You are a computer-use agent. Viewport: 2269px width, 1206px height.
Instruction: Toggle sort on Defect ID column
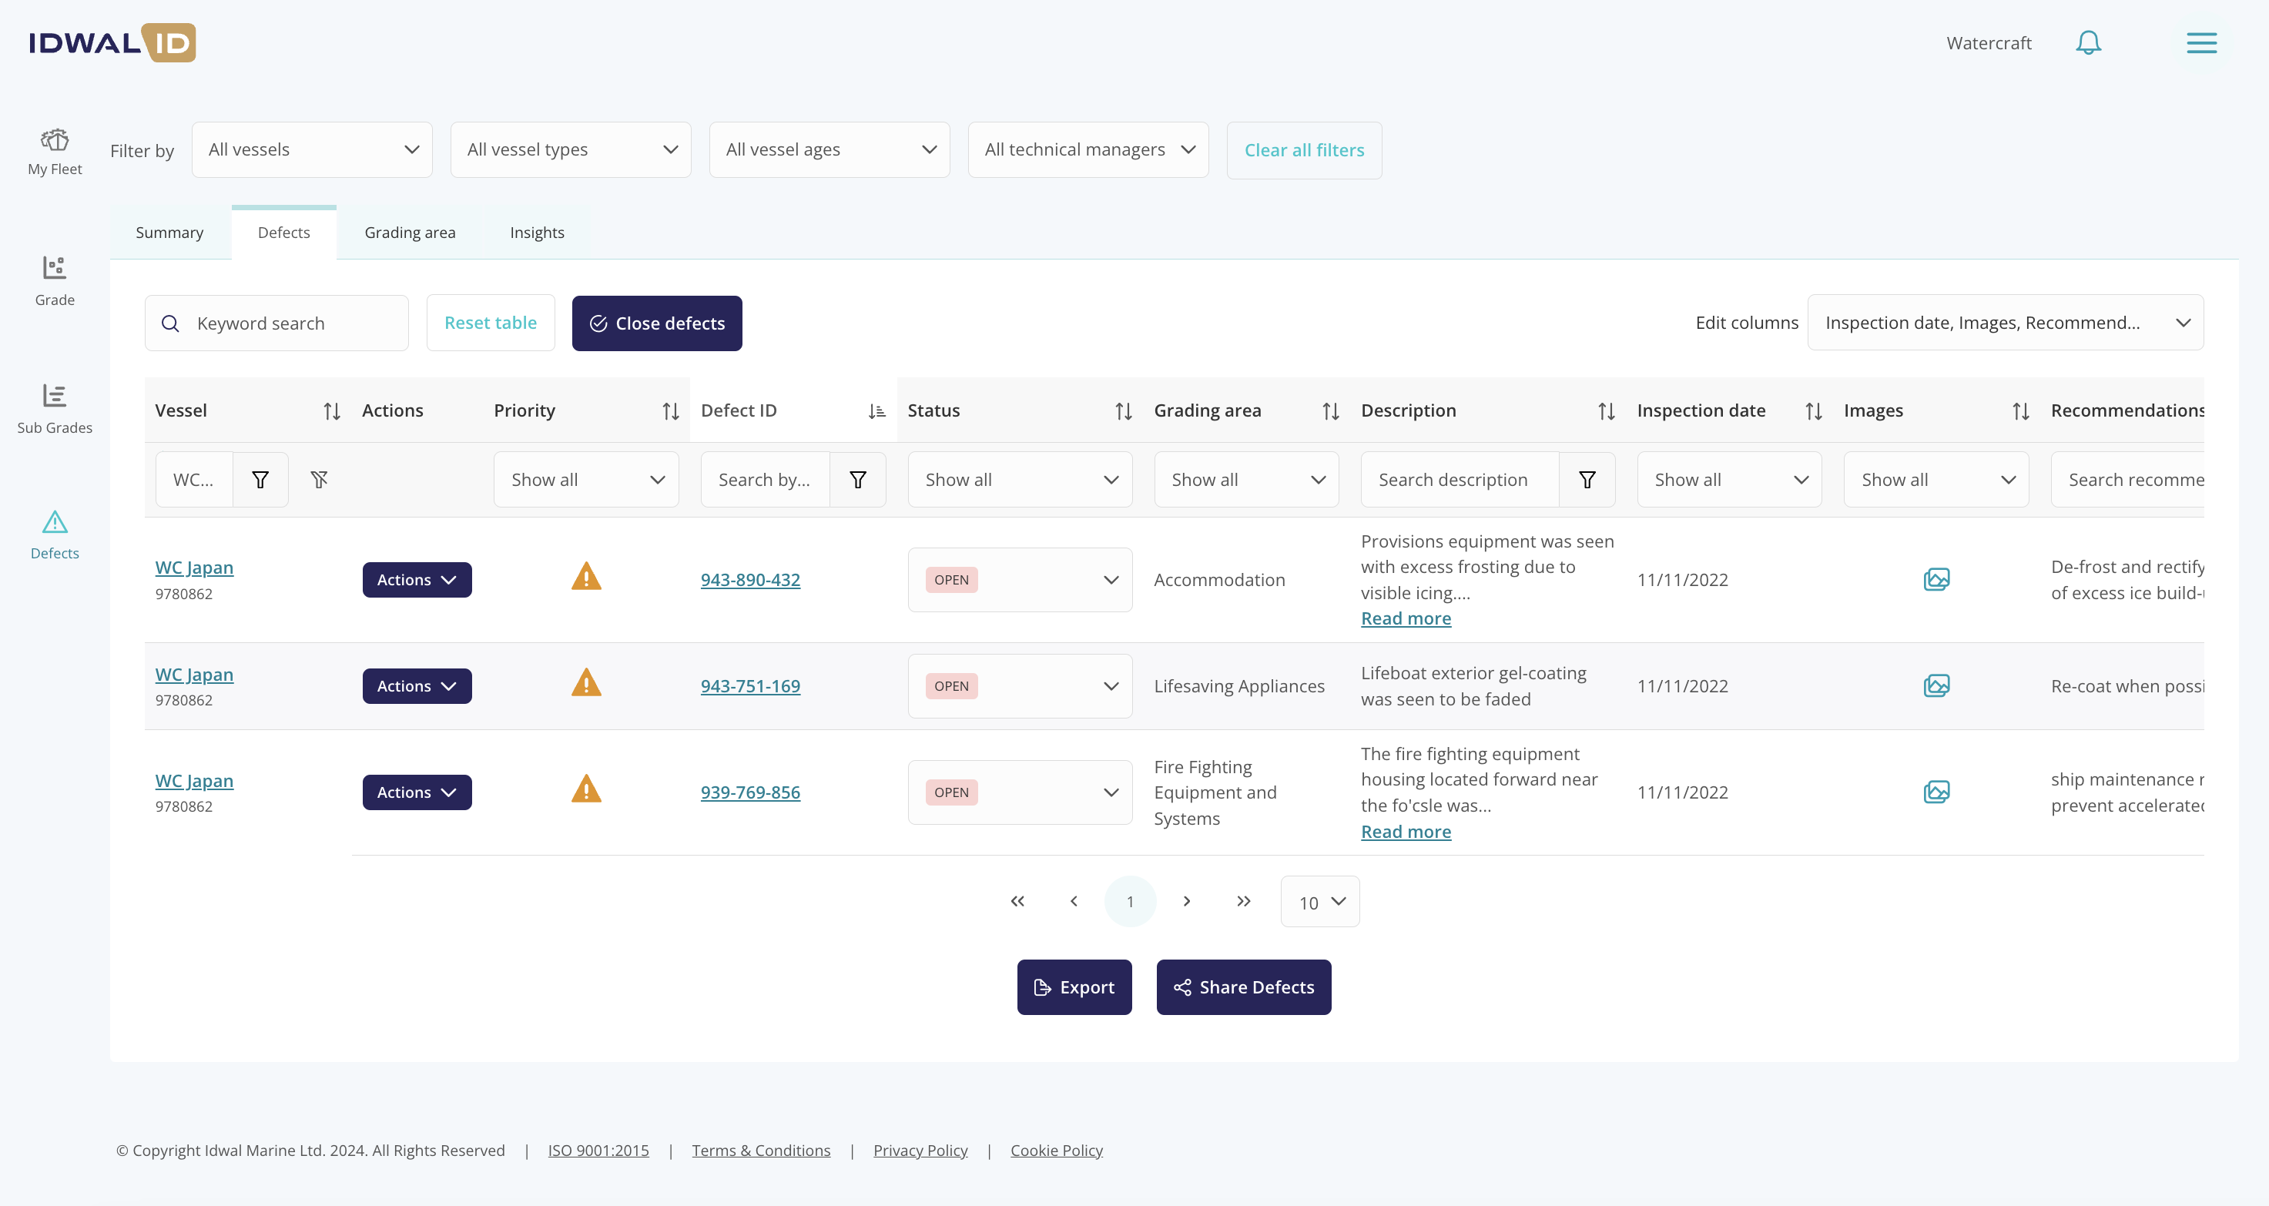(x=876, y=411)
